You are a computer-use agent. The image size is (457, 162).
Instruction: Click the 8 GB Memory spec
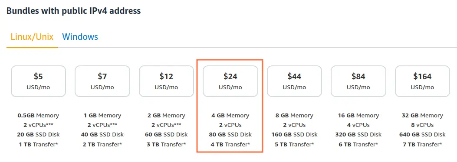click(294, 116)
